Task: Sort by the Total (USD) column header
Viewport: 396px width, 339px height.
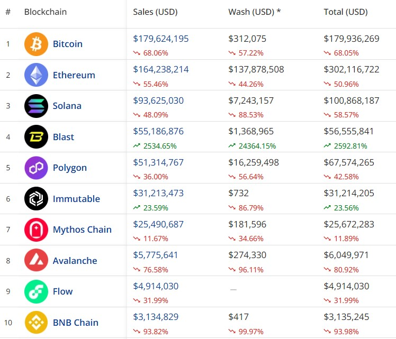Action: tap(345, 12)
